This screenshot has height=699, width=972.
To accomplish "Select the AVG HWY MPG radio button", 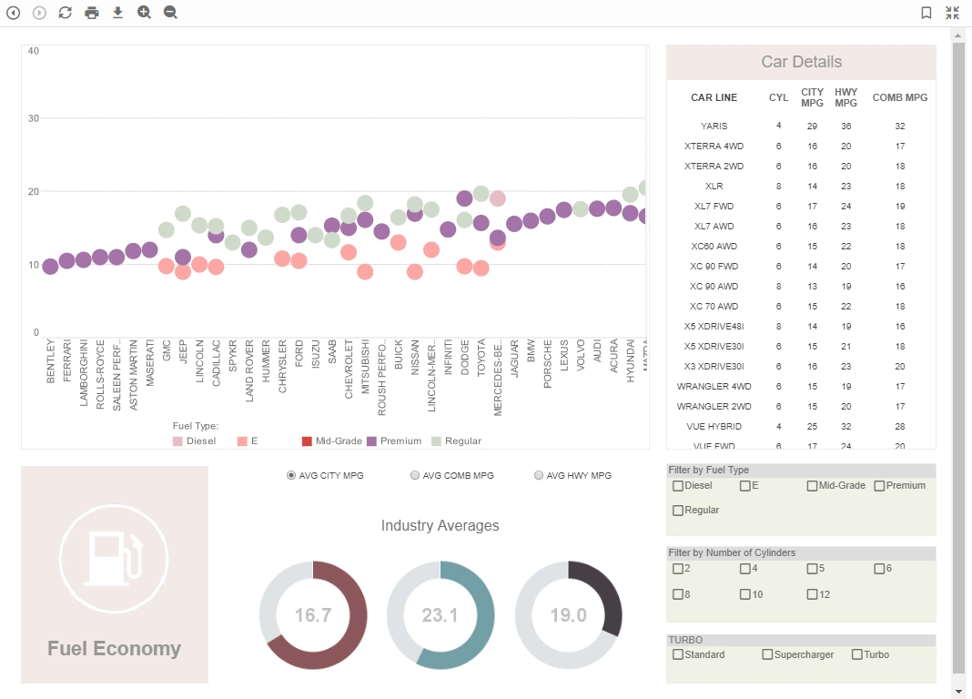I will (538, 474).
